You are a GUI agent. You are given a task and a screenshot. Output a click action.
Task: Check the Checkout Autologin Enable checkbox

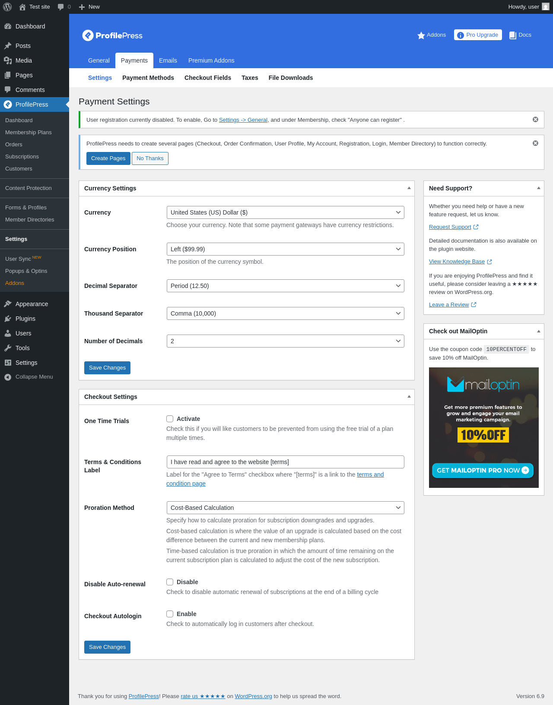pos(170,614)
